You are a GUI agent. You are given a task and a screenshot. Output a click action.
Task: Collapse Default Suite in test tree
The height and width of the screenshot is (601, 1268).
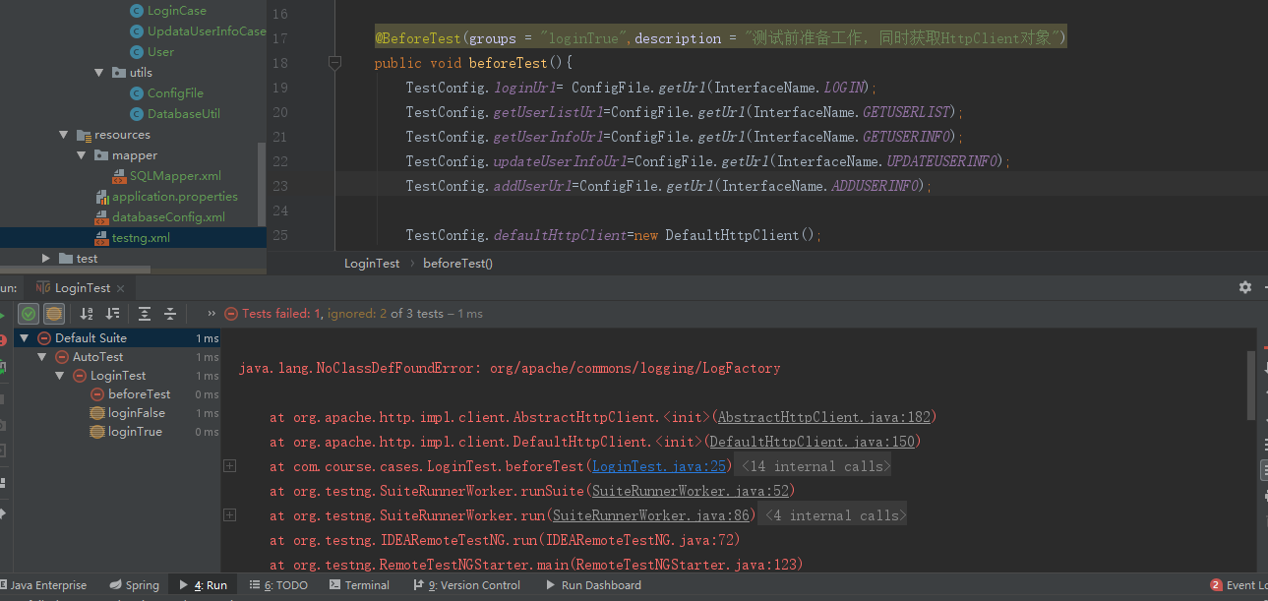point(25,338)
